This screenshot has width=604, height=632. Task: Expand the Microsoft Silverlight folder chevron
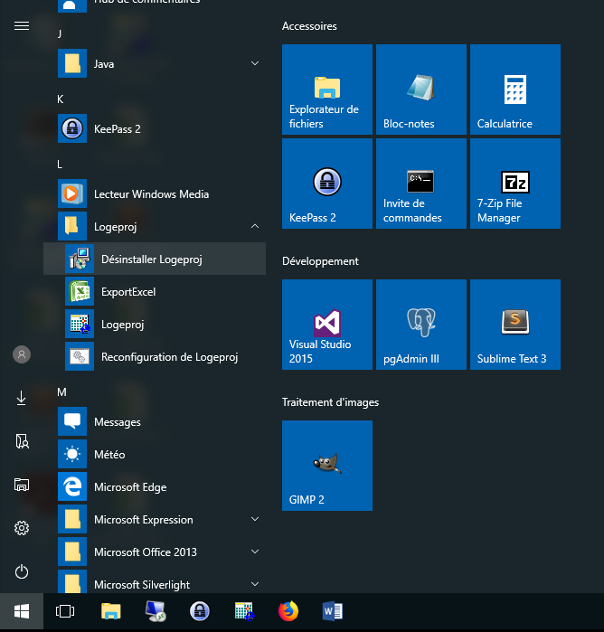point(255,584)
